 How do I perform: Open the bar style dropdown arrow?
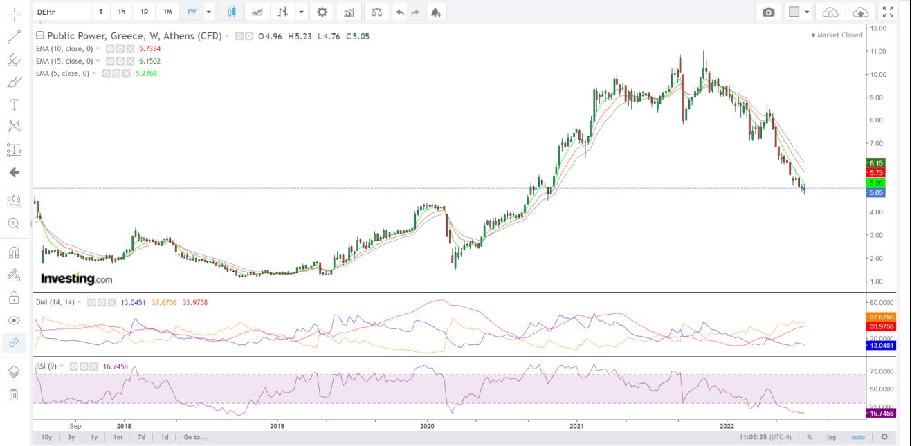[x=302, y=12]
